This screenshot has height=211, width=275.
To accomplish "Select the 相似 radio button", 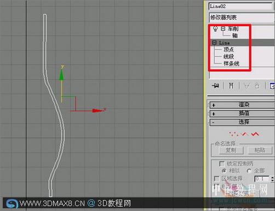I will (x=224, y=171).
